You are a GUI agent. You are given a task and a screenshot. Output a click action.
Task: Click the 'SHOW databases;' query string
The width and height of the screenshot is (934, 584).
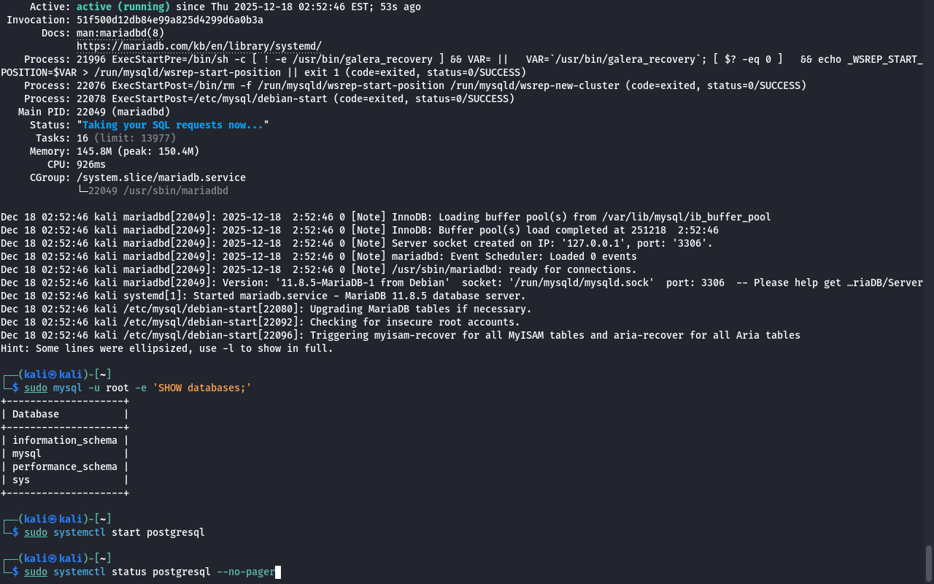click(x=201, y=388)
